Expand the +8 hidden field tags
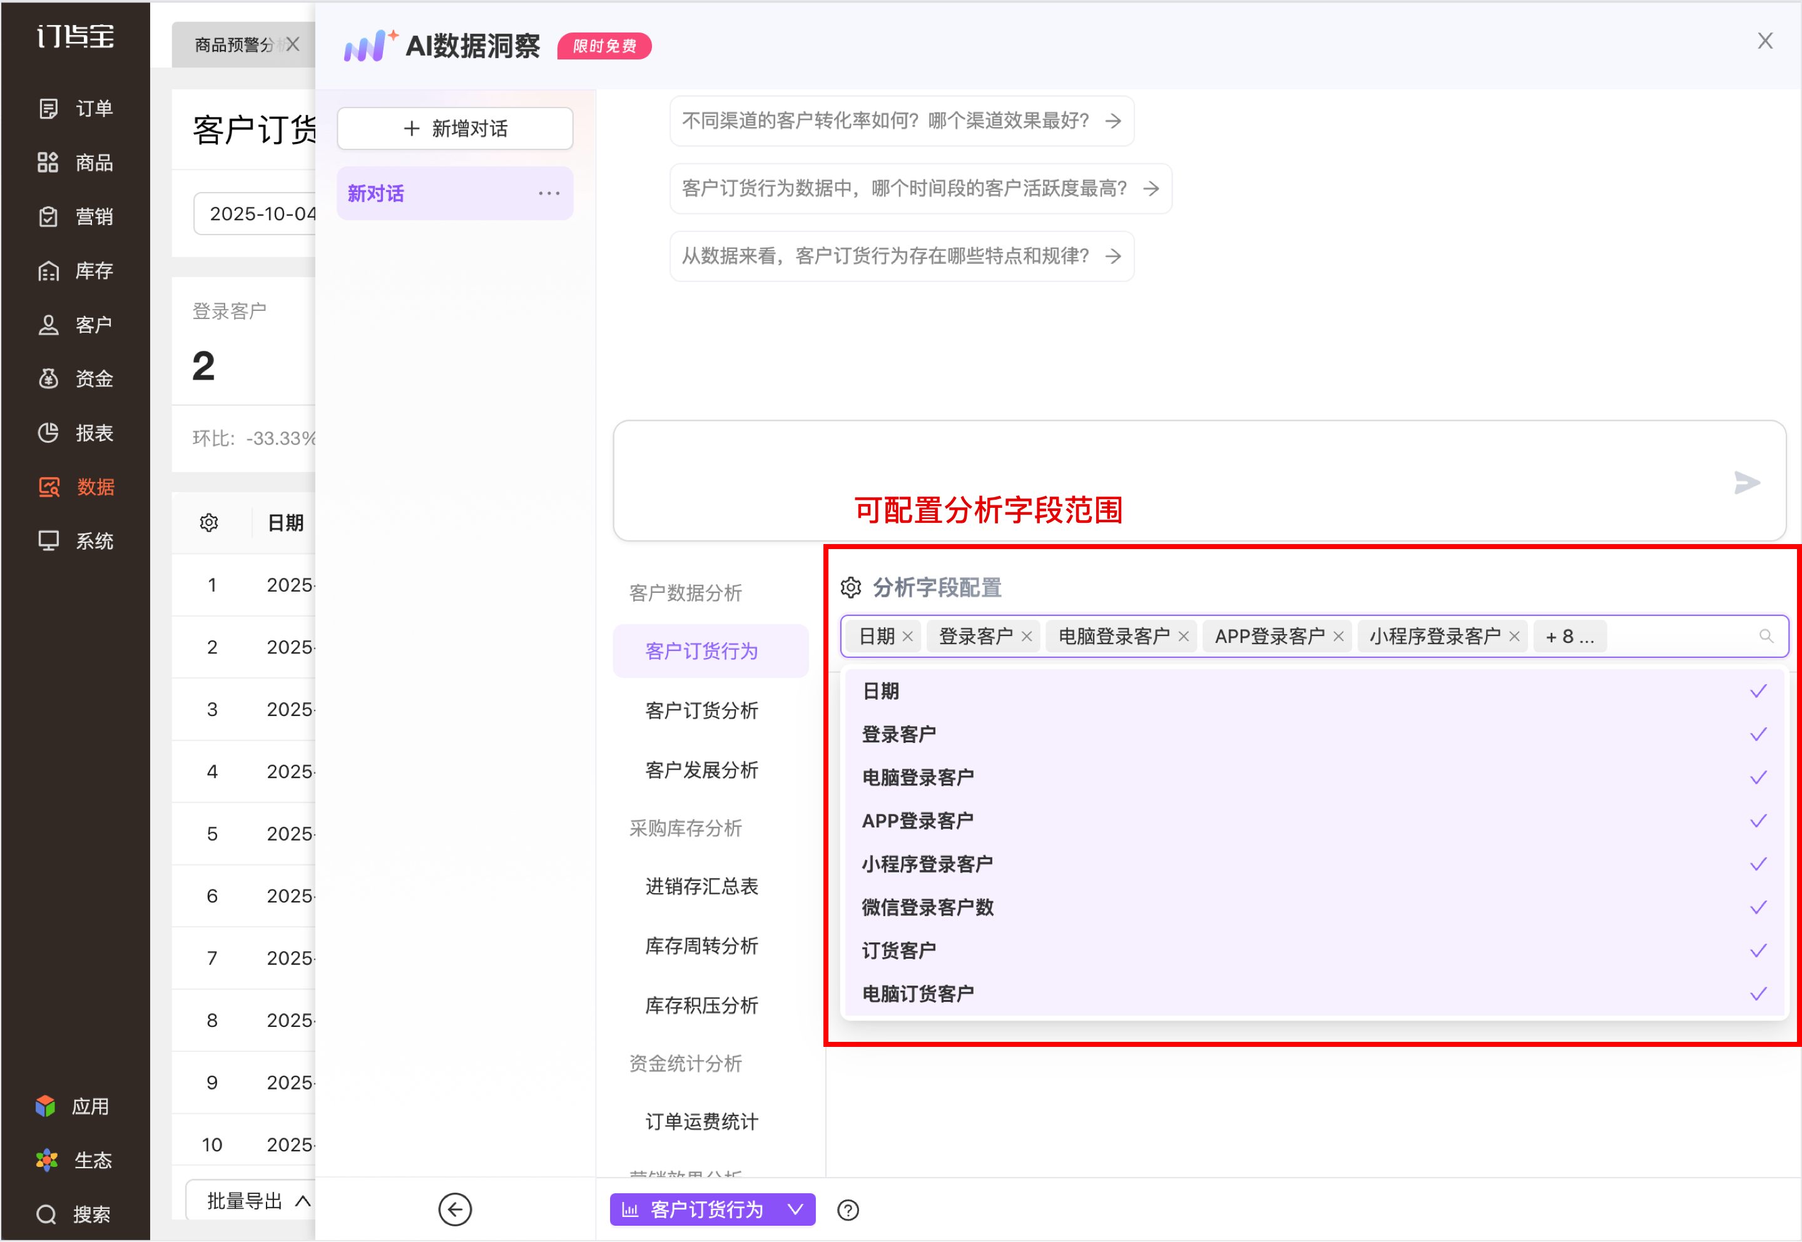This screenshot has height=1242, width=1802. tap(1569, 637)
